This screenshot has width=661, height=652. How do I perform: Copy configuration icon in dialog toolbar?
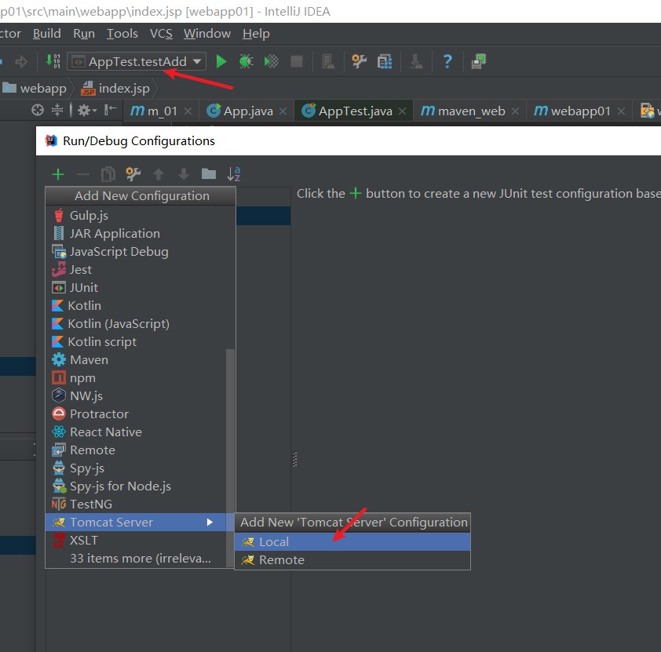[x=108, y=174]
